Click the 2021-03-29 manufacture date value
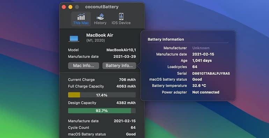The height and width of the screenshot is (138, 269). point(125,57)
